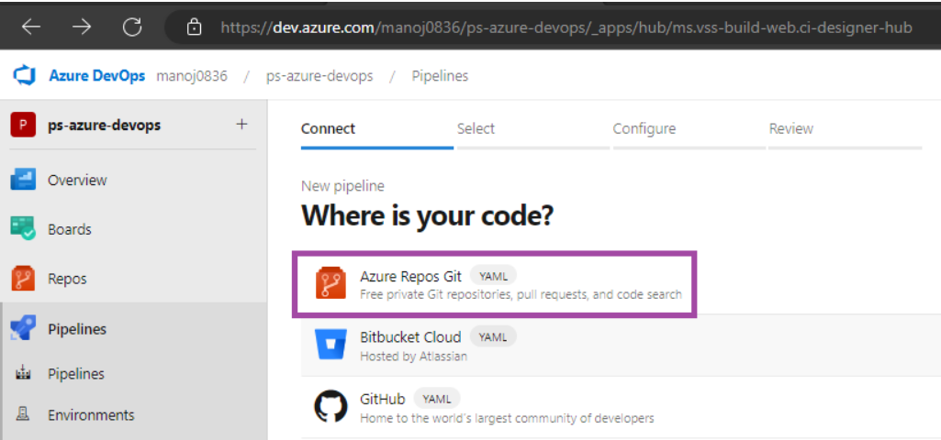Viewport: 941px width, 440px height.
Task: Click the Pipelines breadcrumb
Action: coord(440,76)
